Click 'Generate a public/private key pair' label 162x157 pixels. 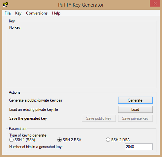coord(36,100)
